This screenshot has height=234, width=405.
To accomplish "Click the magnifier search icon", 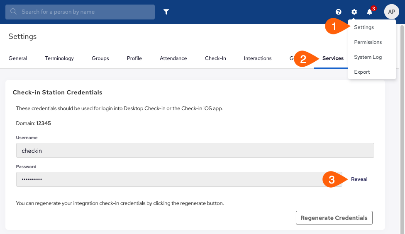I will click(13, 12).
